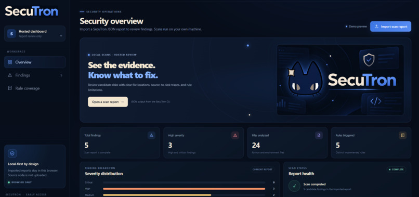
Task: Click the Hosted dashboard 'S' avatar icon
Action: pyautogui.click(x=11, y=34)
